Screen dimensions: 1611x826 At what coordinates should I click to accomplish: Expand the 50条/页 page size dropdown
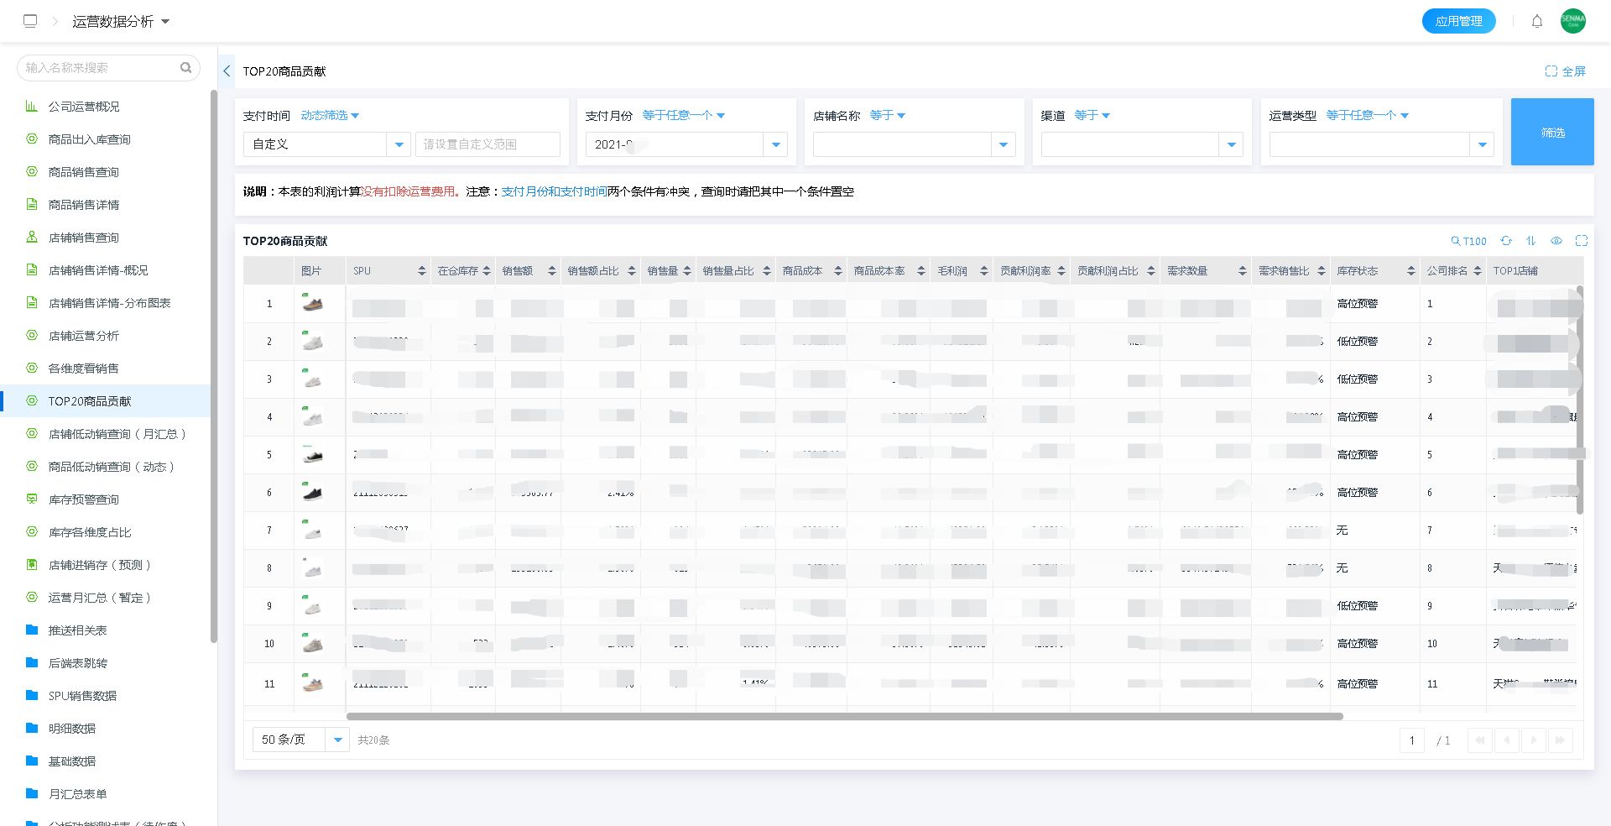pyautogui.click(x=337, y=740)
